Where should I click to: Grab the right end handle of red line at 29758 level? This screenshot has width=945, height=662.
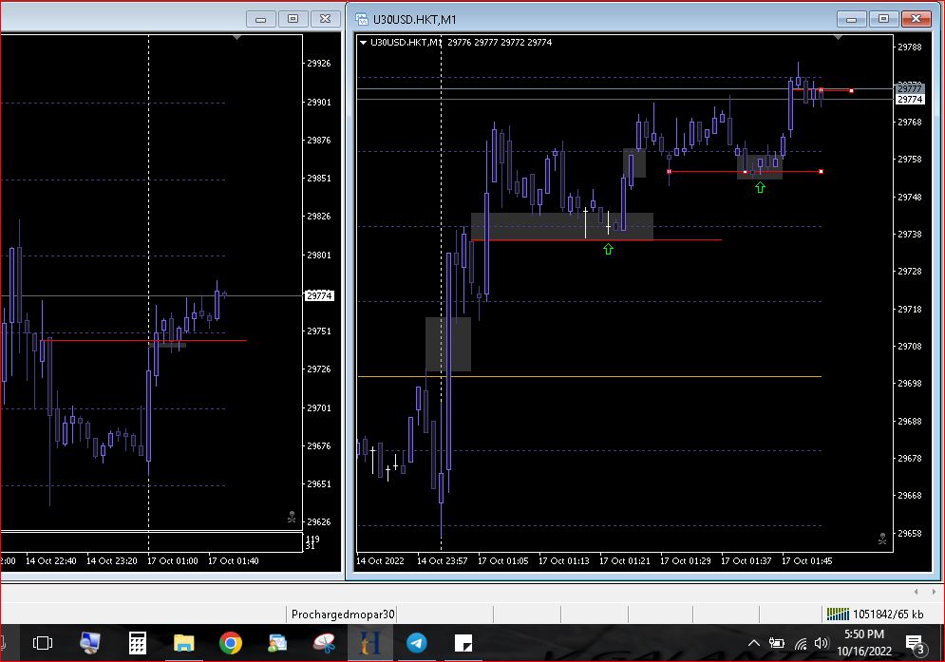(x=821, y=171)
